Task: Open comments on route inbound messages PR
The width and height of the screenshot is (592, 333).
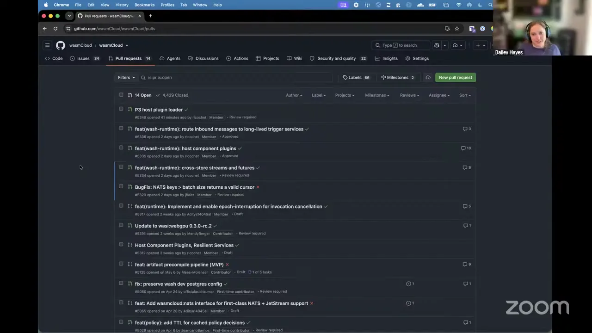Action: coord(467,129)
